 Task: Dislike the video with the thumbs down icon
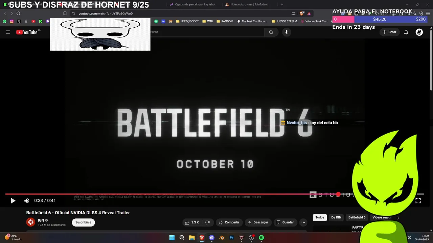(x=208, y=222)
